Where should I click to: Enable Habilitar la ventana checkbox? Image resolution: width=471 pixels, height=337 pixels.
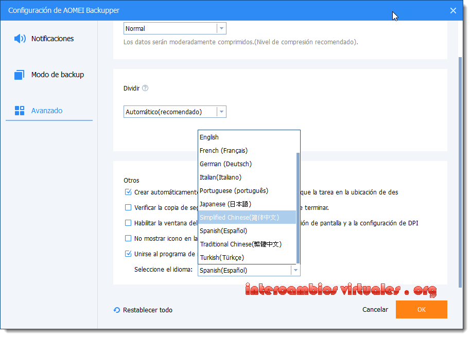pos(128,223)
